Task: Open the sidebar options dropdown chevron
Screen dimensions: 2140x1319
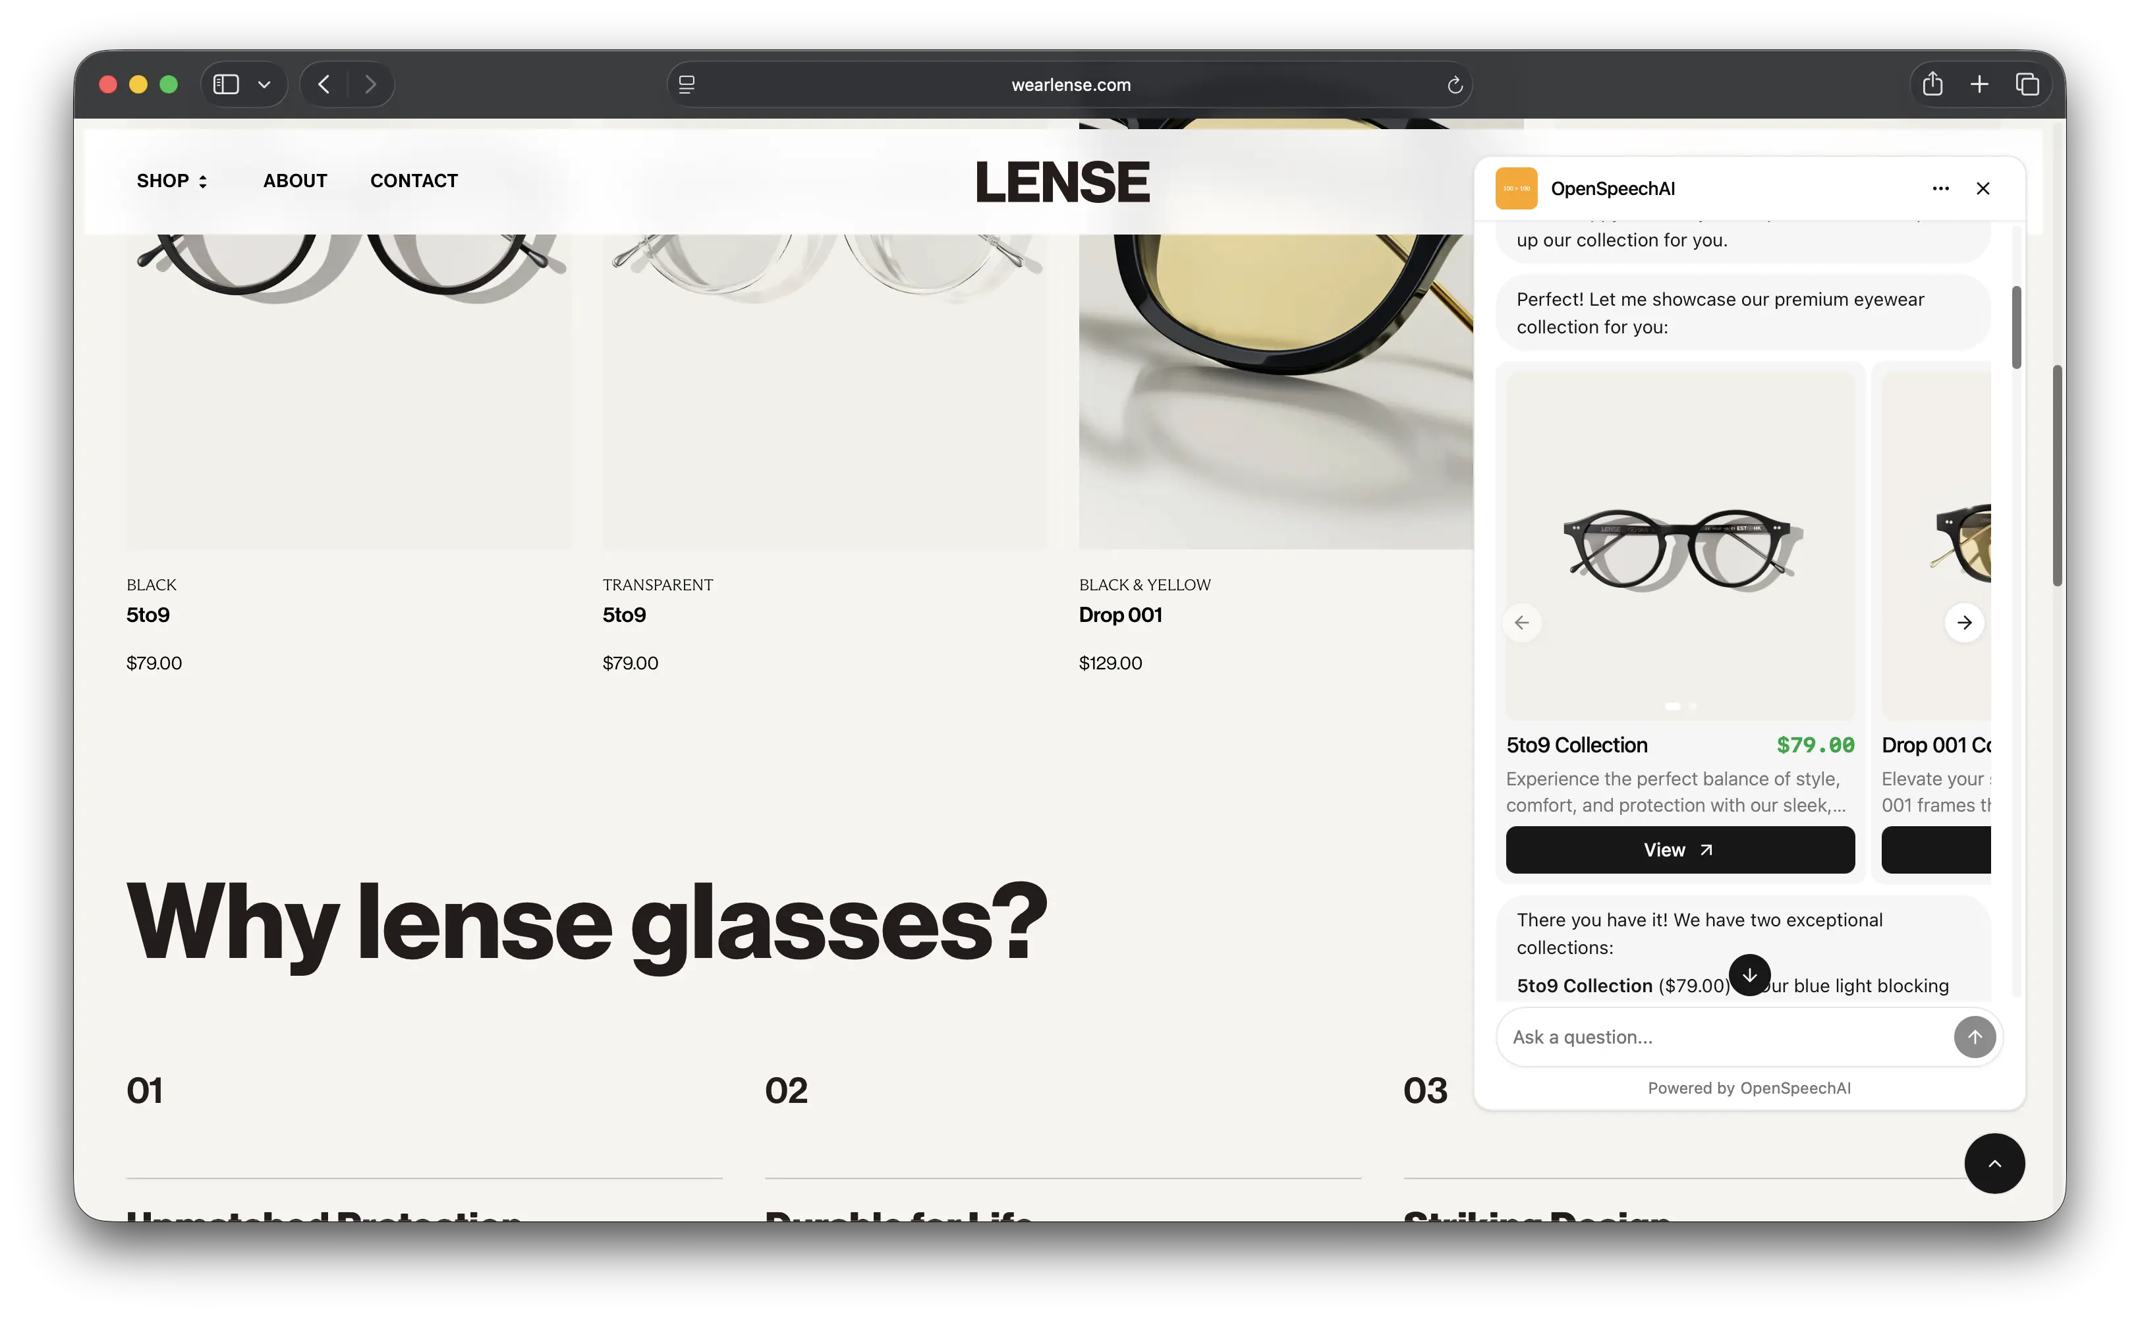Action: [264, 84]
